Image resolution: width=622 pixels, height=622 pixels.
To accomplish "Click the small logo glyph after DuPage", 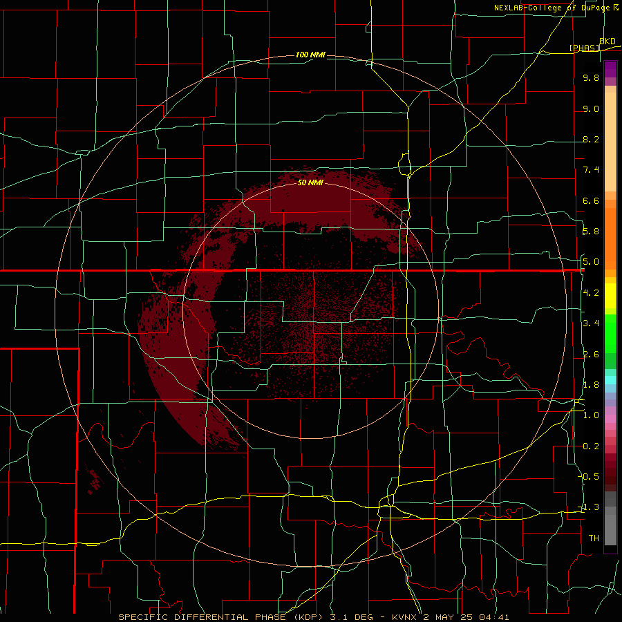I will pyautogui.click(x=615, y=8).
